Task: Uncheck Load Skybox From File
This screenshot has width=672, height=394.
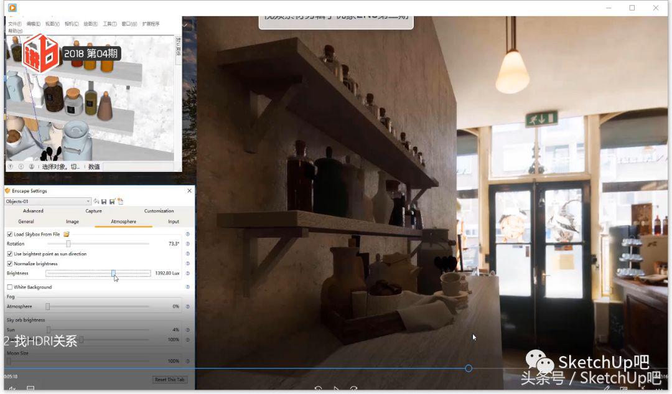Action: point(9,234)
